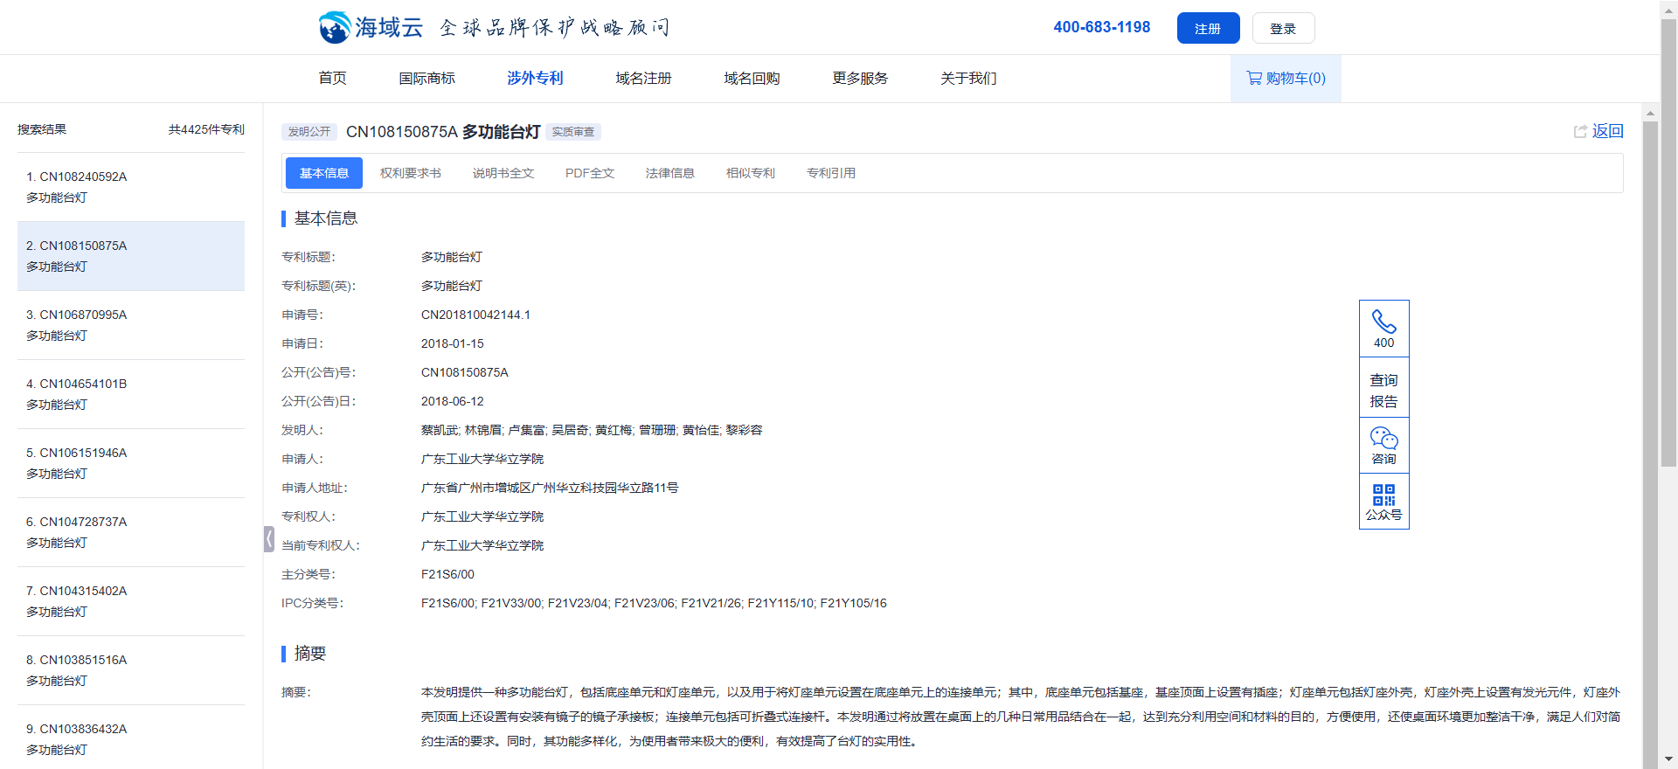Select result 3. CN106870995A
Viewport: 1678px width, 769px height.
[x=131, y=325]
